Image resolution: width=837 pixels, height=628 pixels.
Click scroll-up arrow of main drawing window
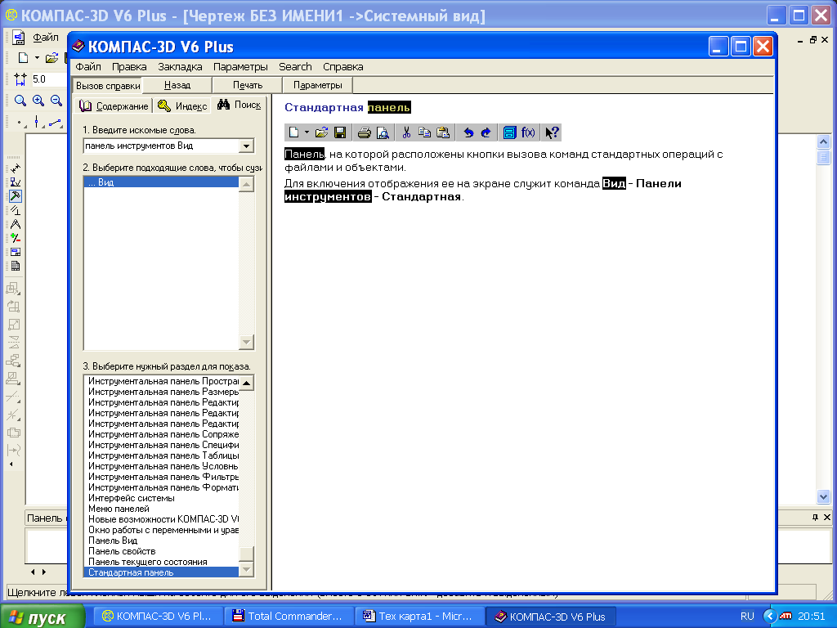tap(823, 141)
